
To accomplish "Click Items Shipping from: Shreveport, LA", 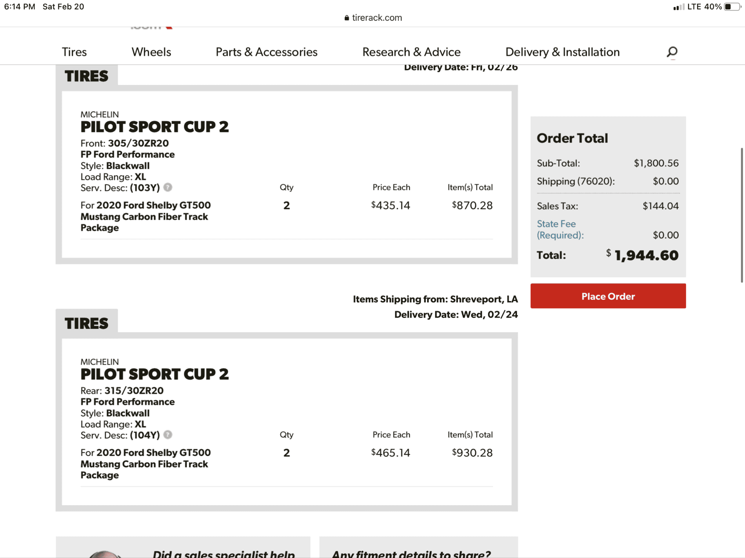I will (x=435, y=299).
